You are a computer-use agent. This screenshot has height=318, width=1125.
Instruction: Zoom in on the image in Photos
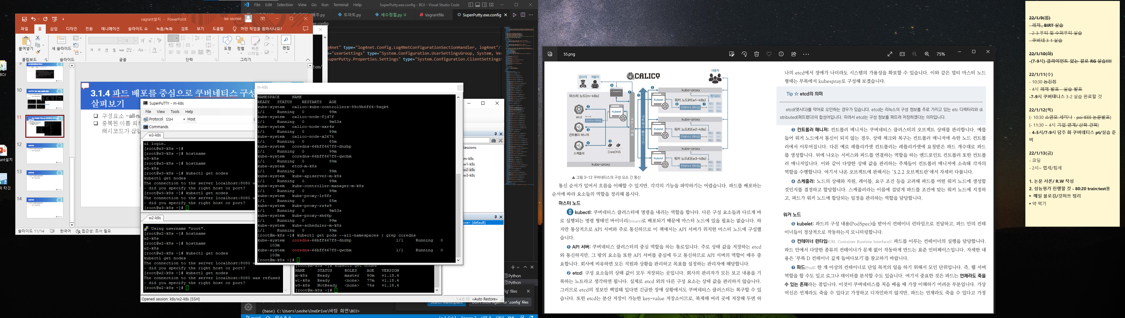(927, 54)
